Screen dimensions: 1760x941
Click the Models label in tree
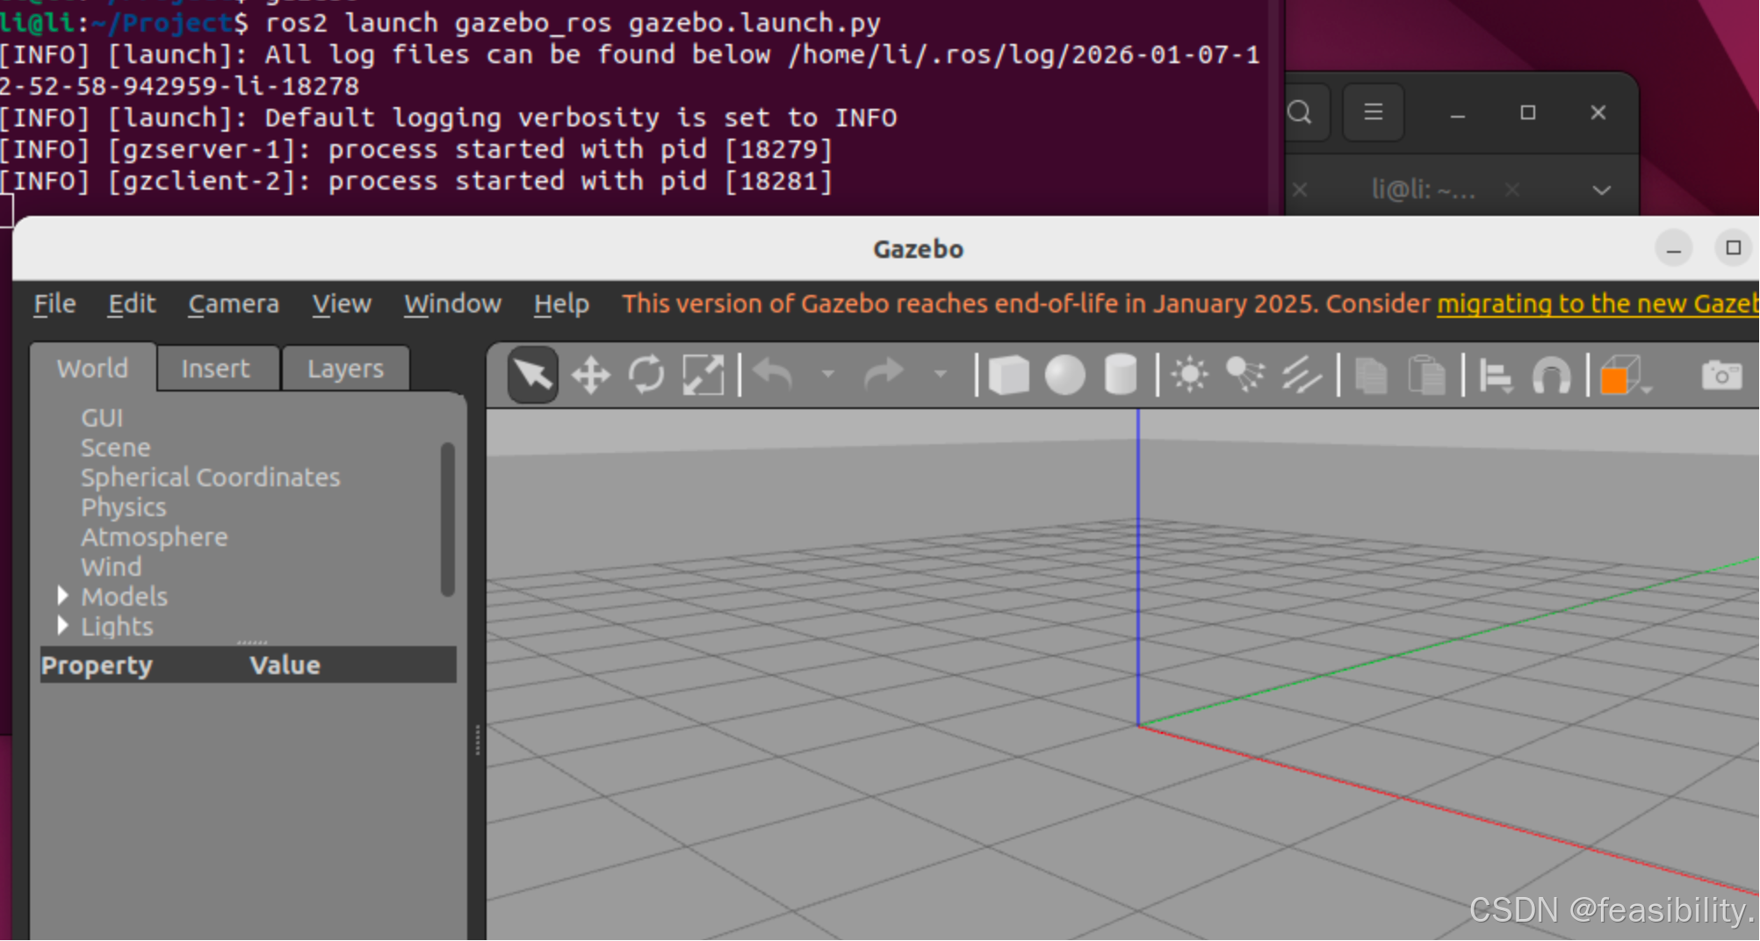coord(124,597)
